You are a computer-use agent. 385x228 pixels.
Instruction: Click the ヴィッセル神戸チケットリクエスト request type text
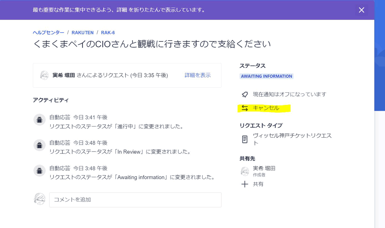coord(292,139)
